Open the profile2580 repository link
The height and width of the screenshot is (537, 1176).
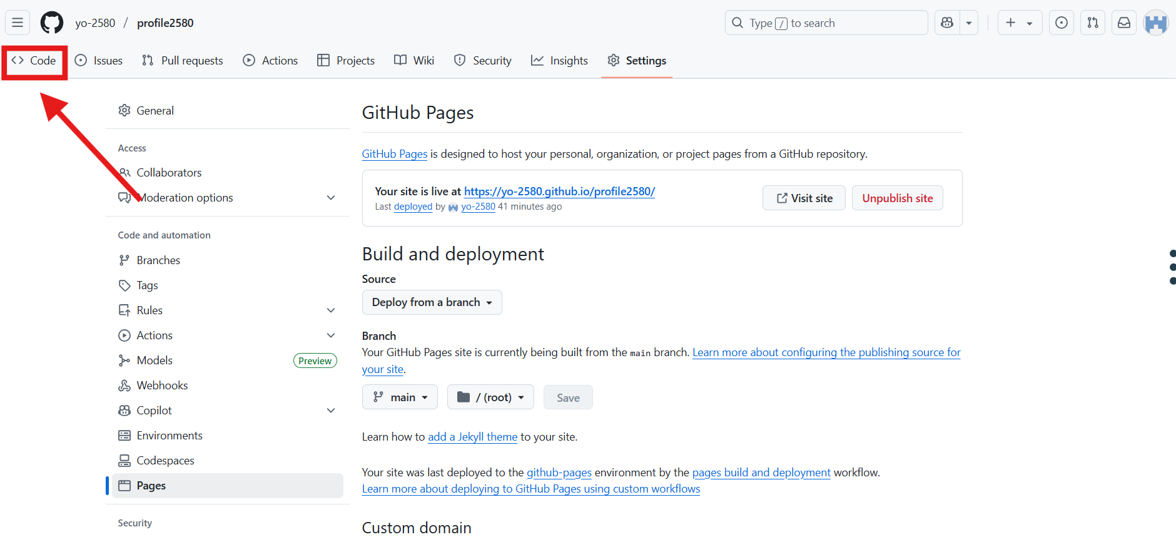(165, 23)
